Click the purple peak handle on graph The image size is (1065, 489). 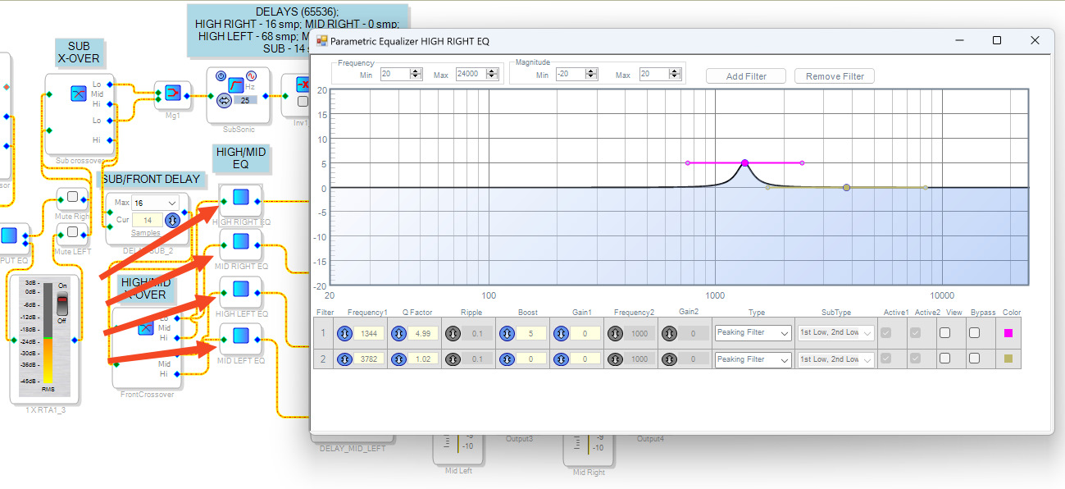(744, 163)
